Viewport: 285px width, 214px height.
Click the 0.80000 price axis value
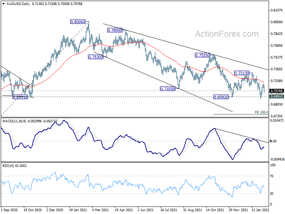(x=277, y=22)
